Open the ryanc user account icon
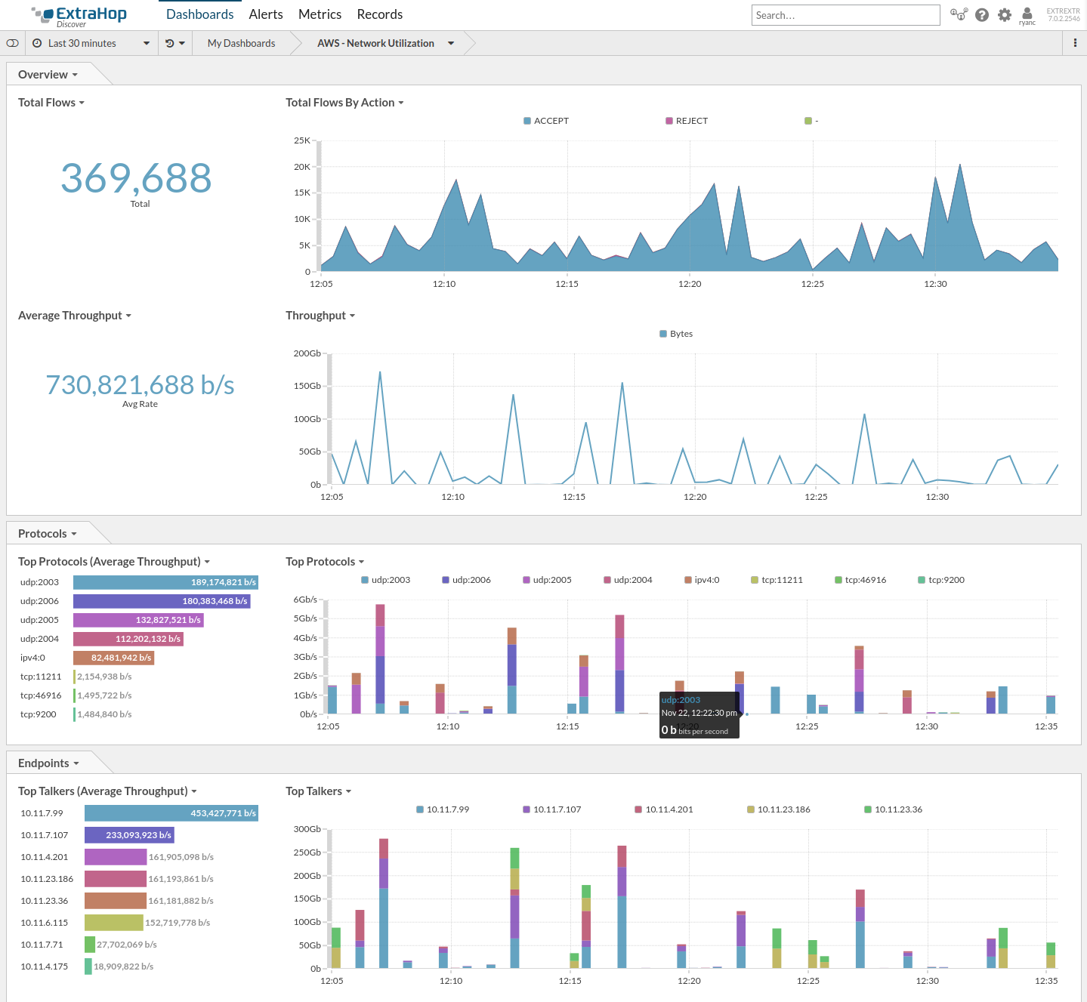The image size is (1087, 1002). pyautogui.click(x=1027, y=16)
